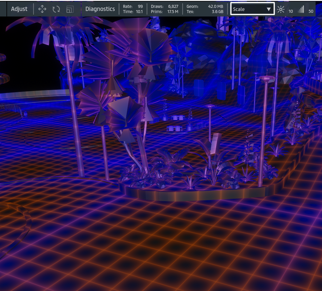This screenshot has height=291, width=322.
Task: Click the Draws and Prims statistics
Action: click(x=165, y=9)
